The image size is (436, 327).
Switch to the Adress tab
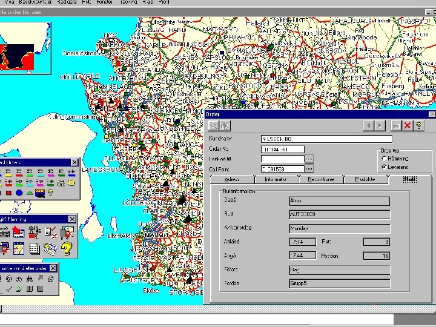(232, 180)
